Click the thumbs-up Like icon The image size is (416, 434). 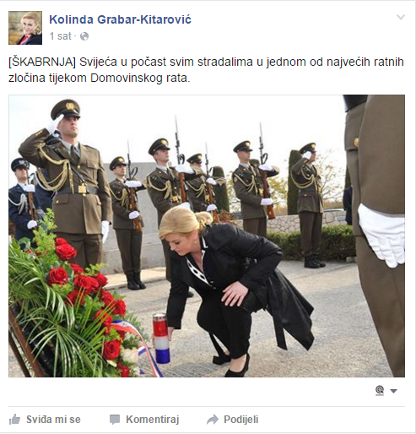click(x=14, y=420)
